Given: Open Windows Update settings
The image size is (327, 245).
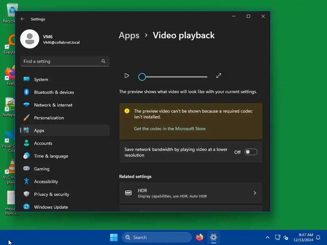Looking at the screenshot, I should [x=65, y=207].
